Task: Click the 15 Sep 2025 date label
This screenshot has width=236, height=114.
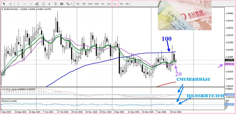Action: click(x=21, y=112)
